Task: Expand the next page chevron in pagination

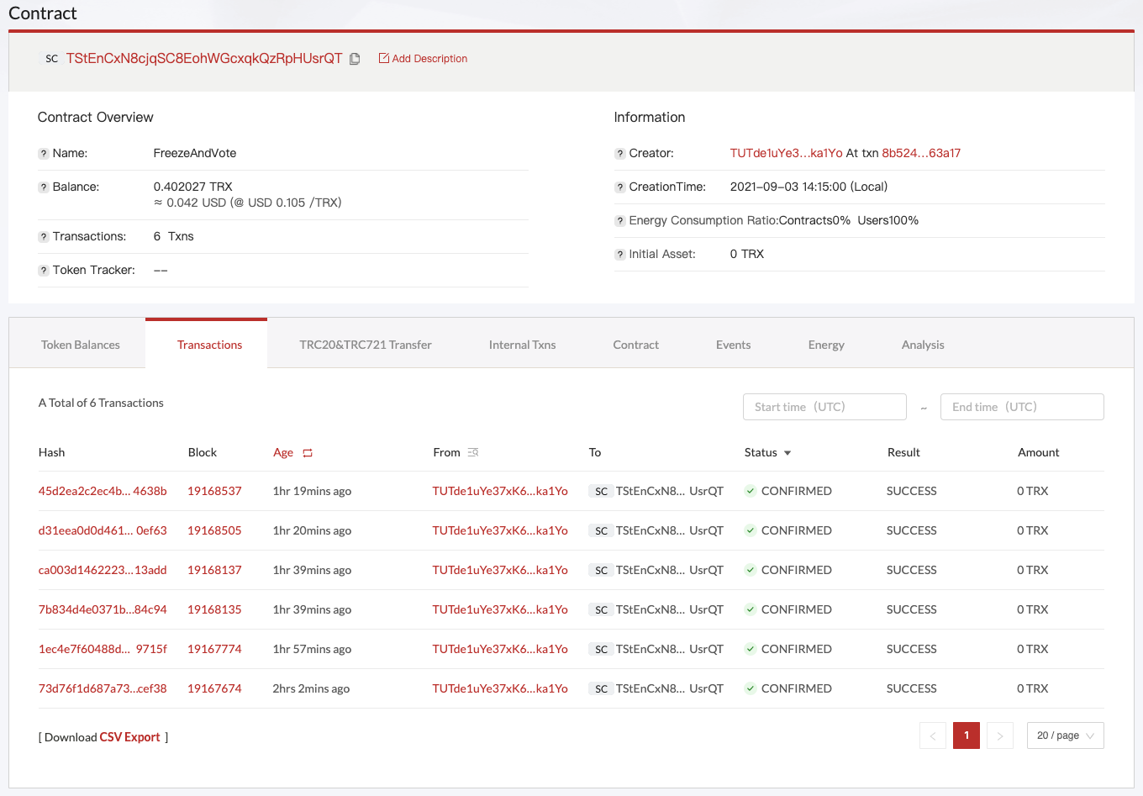Action: pyautogui.click(x=999, y=735)
